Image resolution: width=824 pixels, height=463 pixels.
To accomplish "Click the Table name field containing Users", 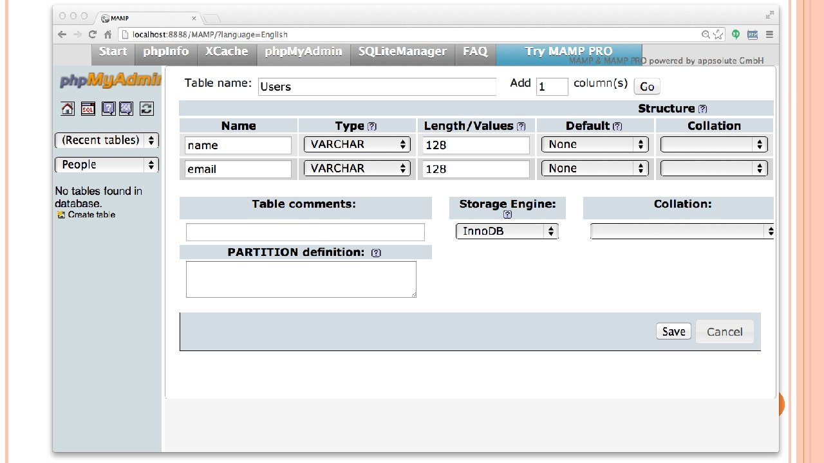I will tap(377, 87).
